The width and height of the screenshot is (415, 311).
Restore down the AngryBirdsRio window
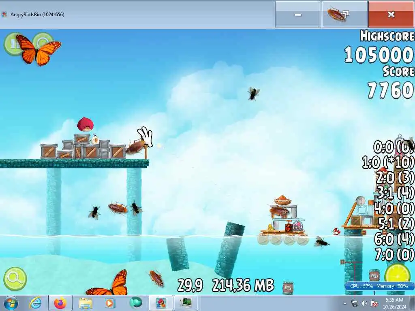(344, 14)
